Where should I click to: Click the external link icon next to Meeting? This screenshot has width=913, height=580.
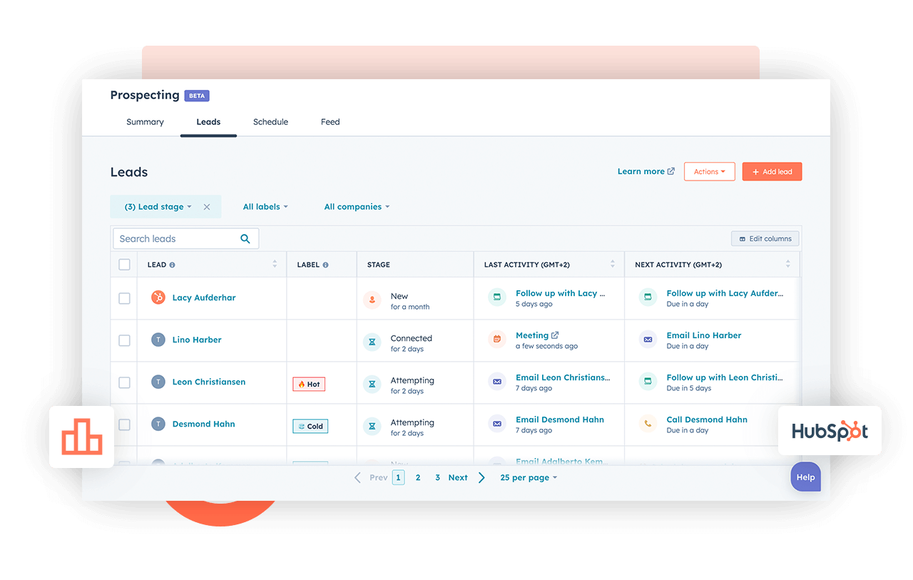click(x=556, y=335)
